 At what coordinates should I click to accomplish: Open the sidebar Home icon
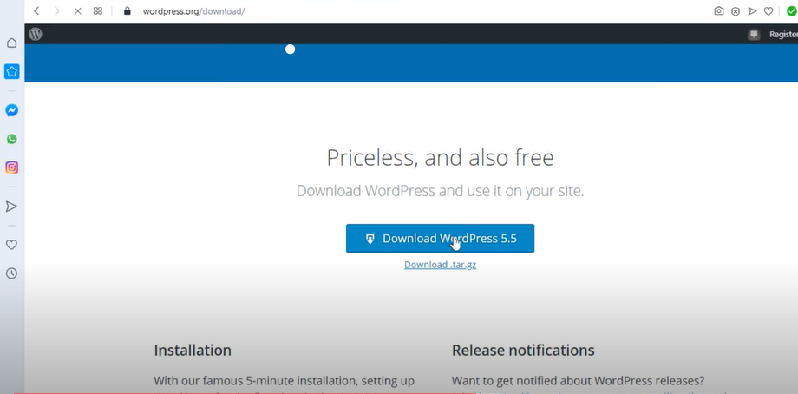pyautogui.click(x=11, y=43)
